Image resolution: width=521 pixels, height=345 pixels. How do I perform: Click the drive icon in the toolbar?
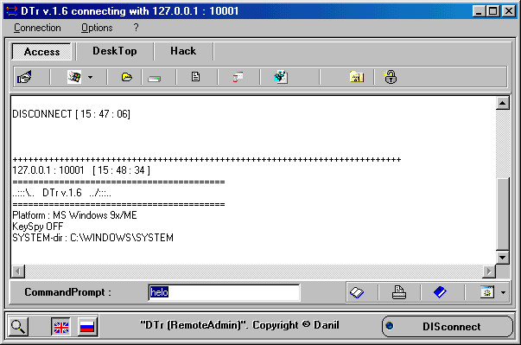pyautogui.click(x=154, y=79)
